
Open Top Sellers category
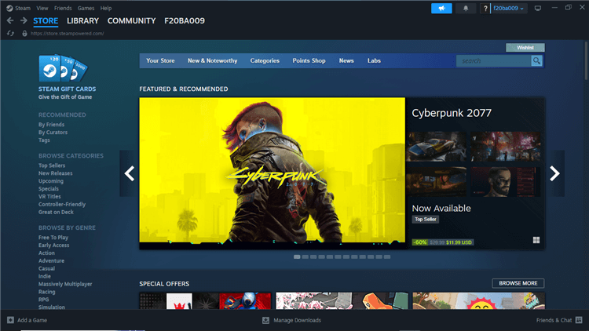[x=52, y=165]
